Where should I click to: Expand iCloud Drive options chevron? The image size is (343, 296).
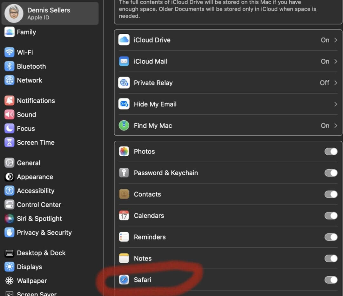(336, 40)
